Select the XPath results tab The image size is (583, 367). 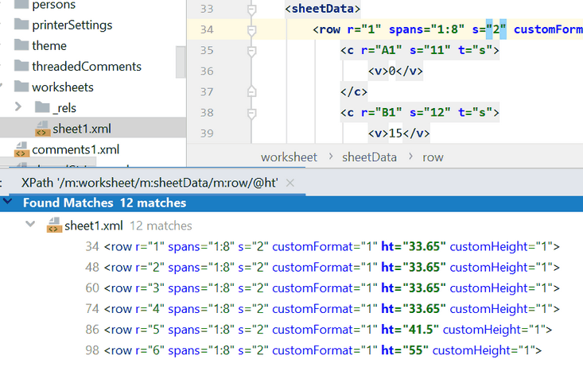149,183
